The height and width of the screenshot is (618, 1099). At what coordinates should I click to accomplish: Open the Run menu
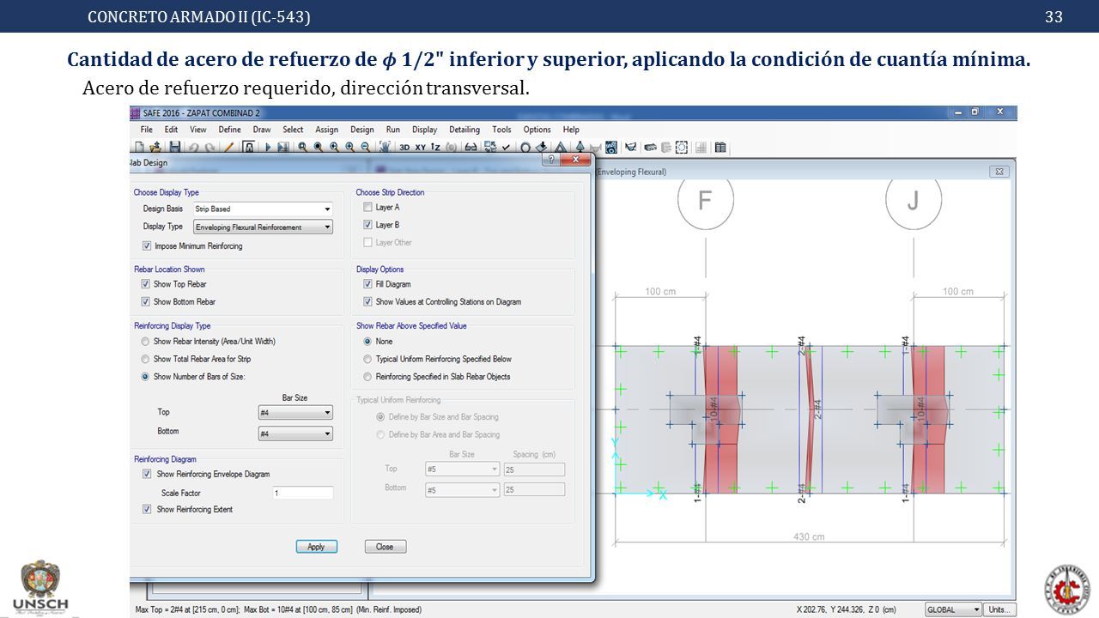point(392,130)
